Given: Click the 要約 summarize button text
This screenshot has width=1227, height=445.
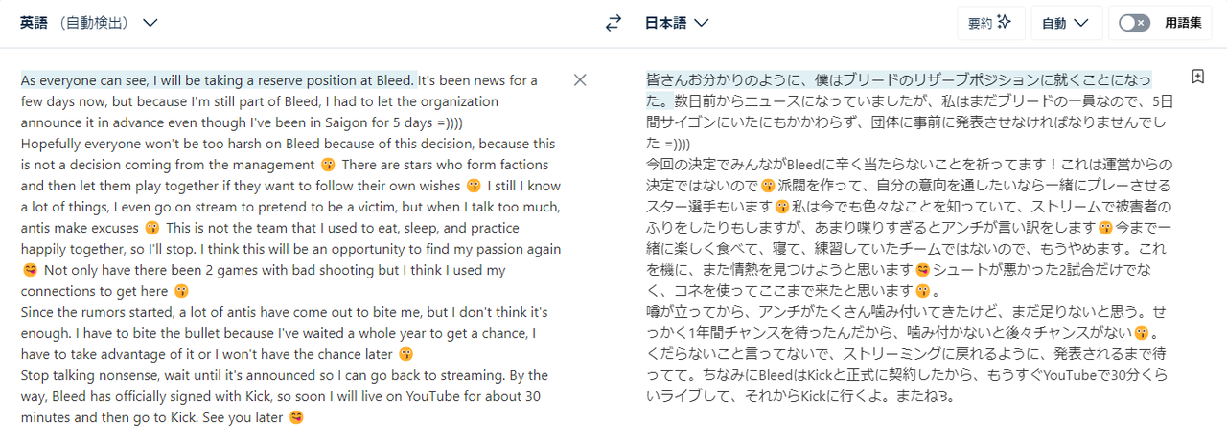Looking at the screenshot, I should coord(980,23).
